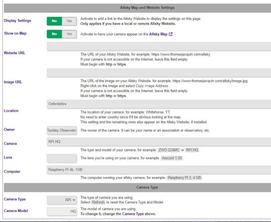The height and width of the screenshot is (222, 271).
Task: Click the Camera field containing RPi HQ
Action: click(x=159, y=142)
